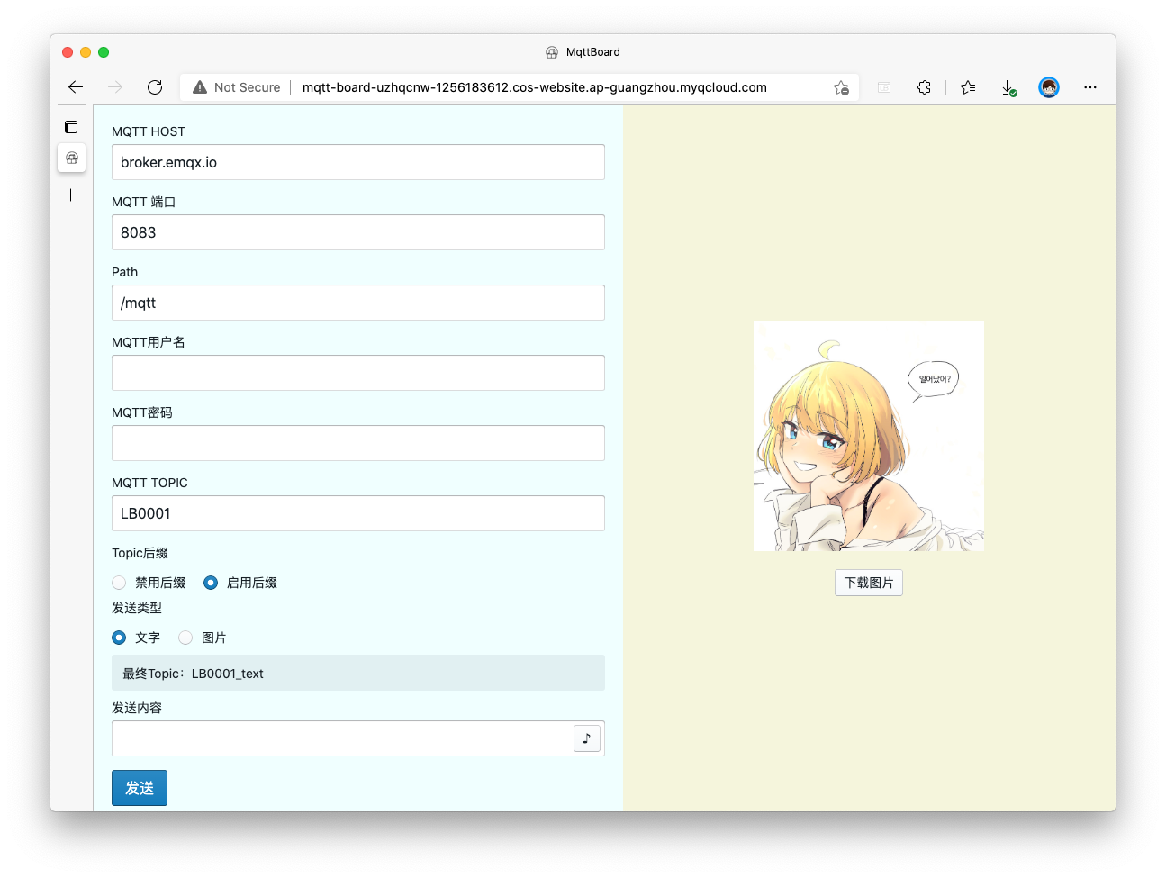Image resolution: width=1166 pixels, height=878 pixels.
Task: Open the immersive reader icon
Action: 884,87
